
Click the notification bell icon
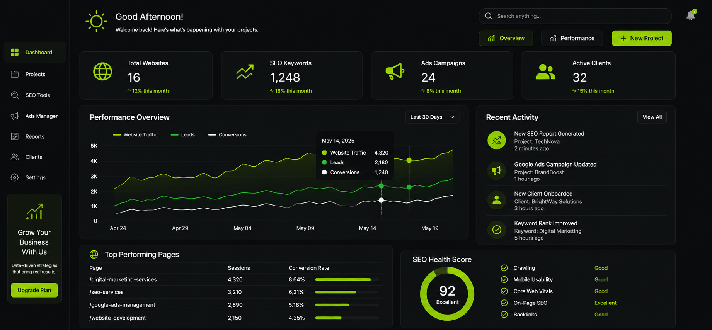[x=691, y=15]
